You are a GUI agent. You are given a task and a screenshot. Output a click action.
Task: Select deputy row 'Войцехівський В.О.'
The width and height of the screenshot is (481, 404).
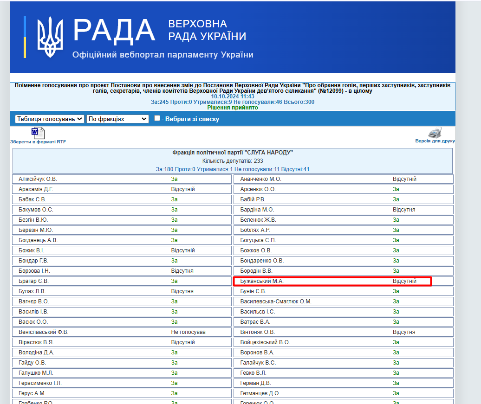pos(344,342)
